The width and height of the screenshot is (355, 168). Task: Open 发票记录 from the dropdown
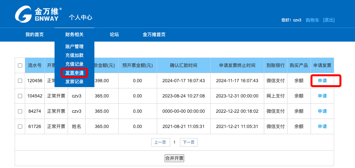pyautogui.click(x=74, y=82)
